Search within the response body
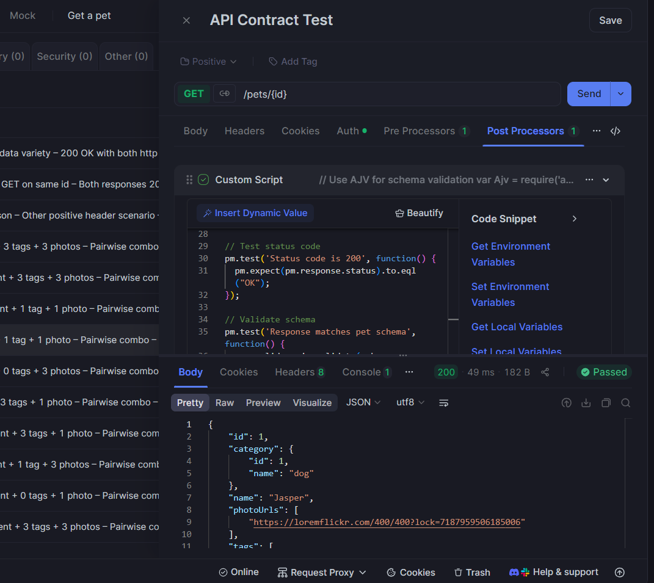 [625, 403]
